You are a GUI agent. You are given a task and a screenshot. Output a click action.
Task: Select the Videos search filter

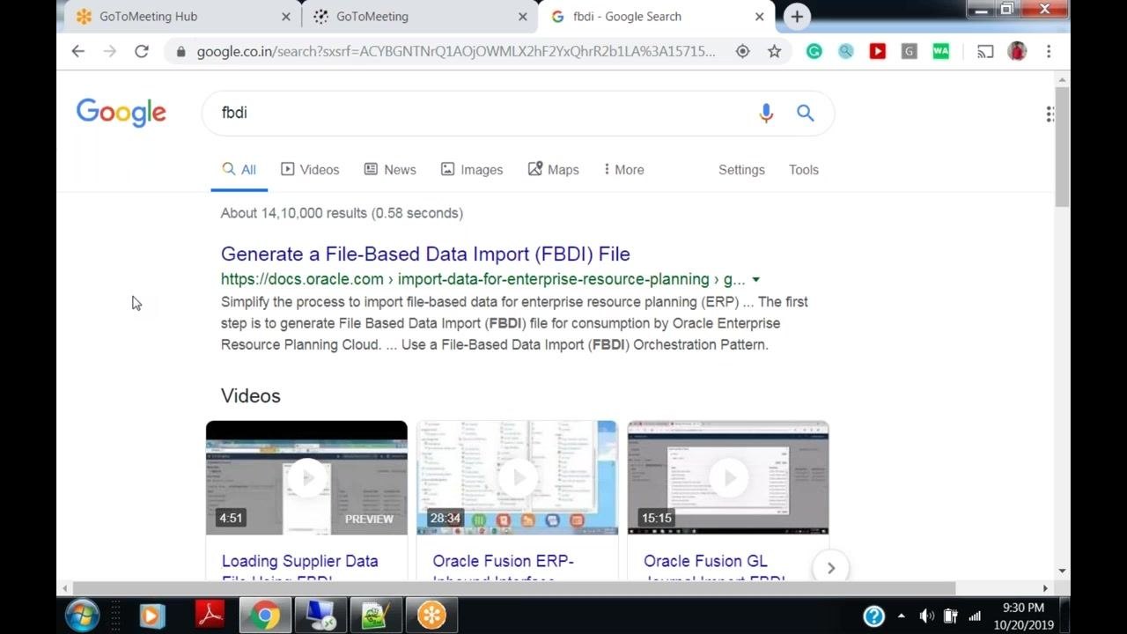click(x=310, y=170)
